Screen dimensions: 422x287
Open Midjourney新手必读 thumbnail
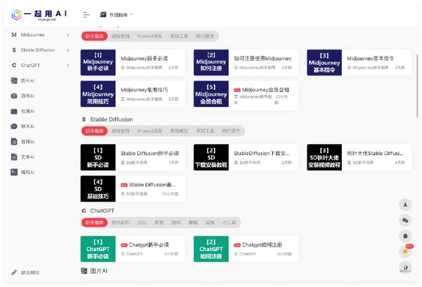(98, 62)
